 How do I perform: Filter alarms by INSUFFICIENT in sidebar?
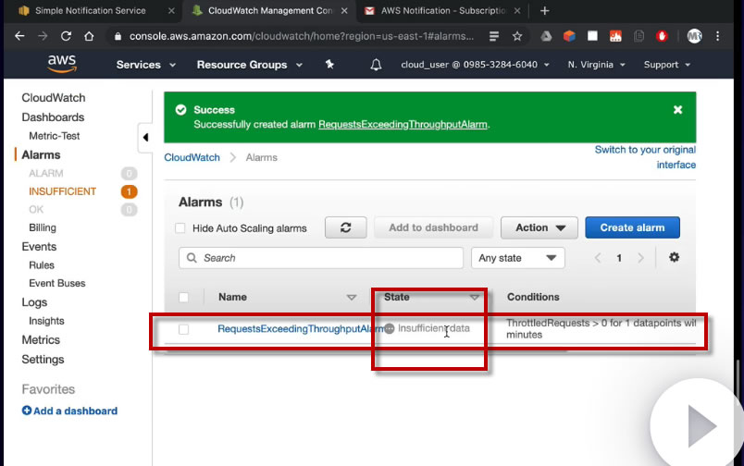[62, 191]
